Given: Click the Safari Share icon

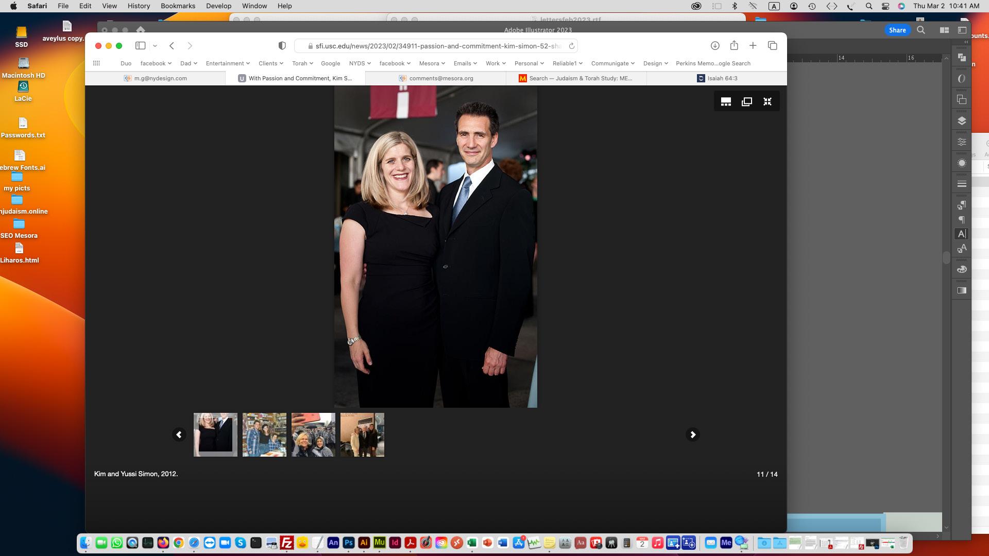Looking at the screenshot, I should (734, 46).
